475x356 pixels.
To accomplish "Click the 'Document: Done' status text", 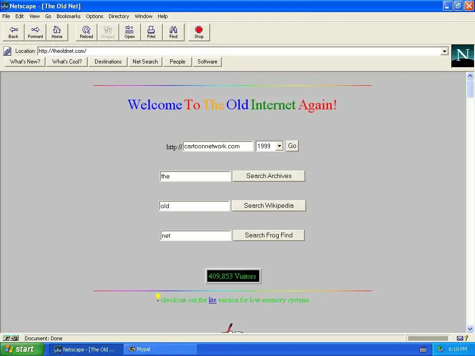I will [44, 338].
